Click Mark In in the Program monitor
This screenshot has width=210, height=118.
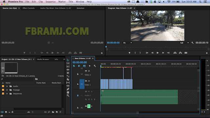(x=135, y=53)
